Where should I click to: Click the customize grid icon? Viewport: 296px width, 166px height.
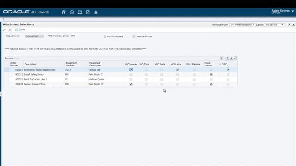(x=222, y=58)
